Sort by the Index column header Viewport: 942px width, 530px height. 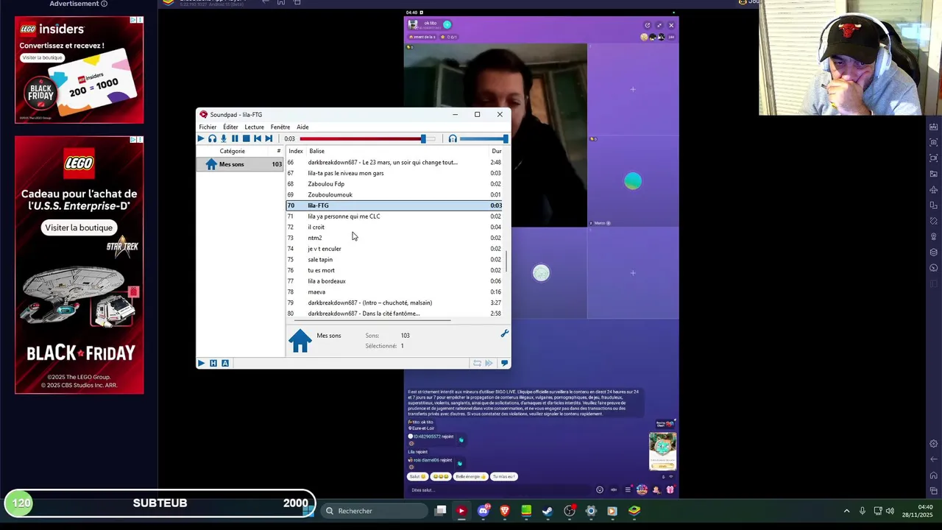(296, 151)
